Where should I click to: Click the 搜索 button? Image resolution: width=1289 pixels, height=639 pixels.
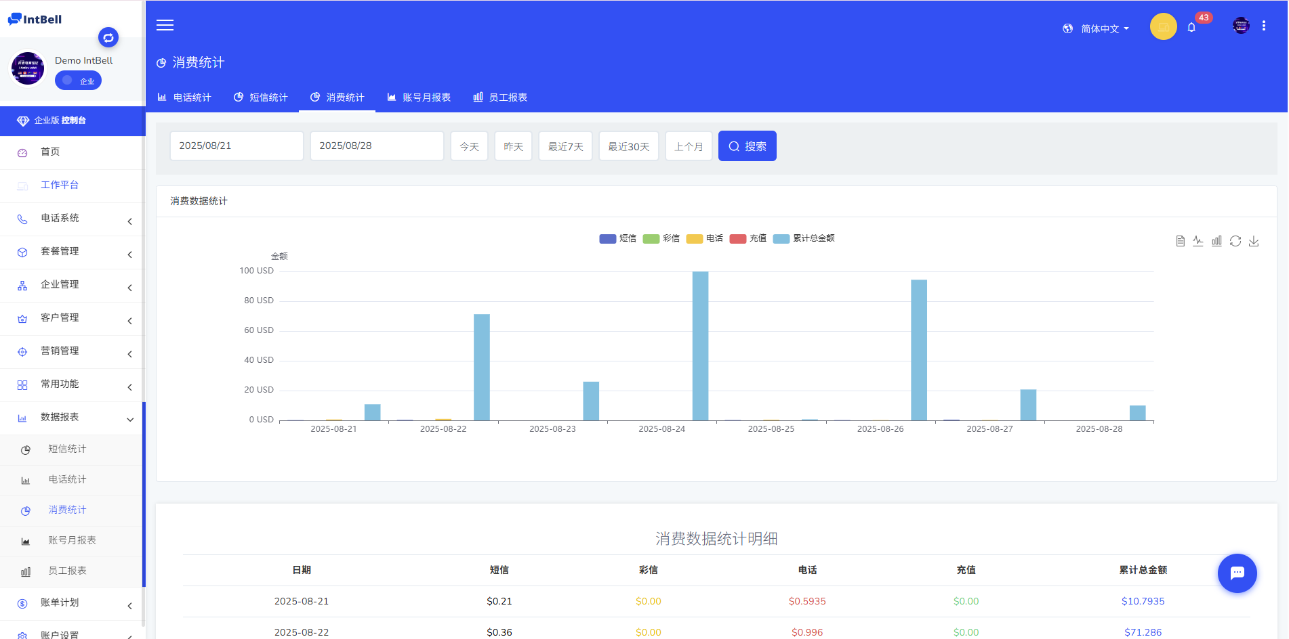747,146
